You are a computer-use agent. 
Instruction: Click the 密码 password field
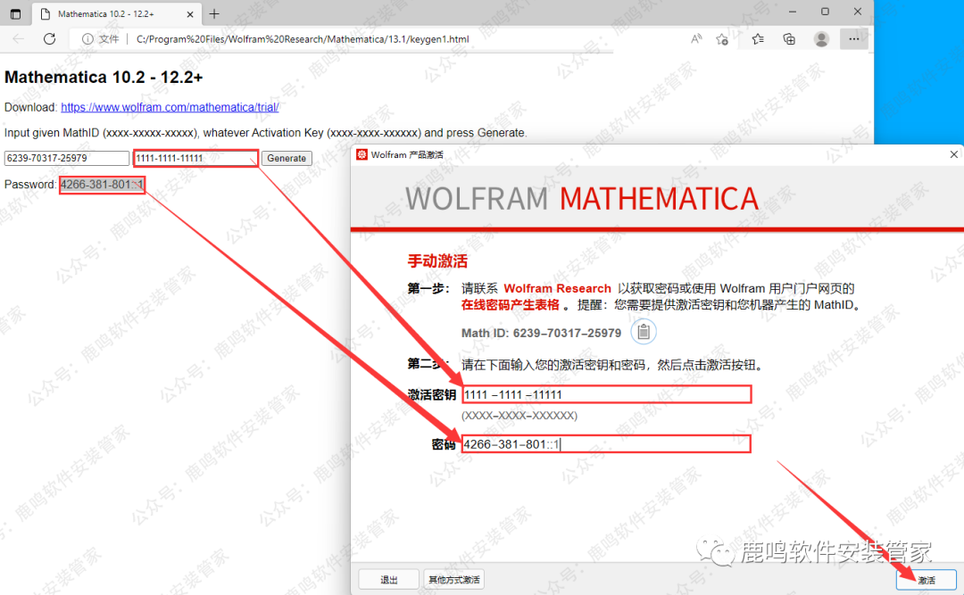click(x=606, y=444)
